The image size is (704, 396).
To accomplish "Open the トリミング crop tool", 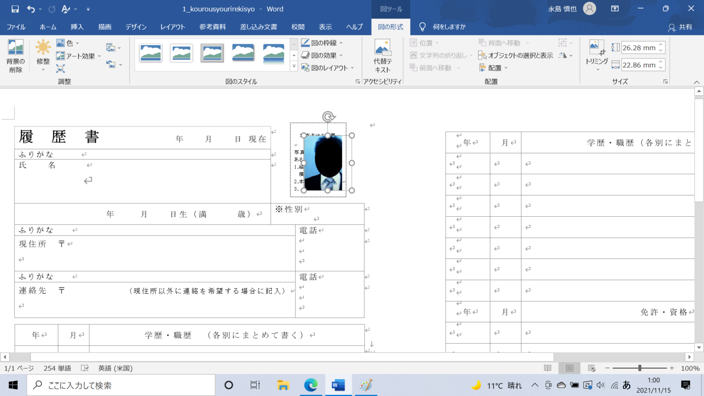I will (x=597, y=56).
